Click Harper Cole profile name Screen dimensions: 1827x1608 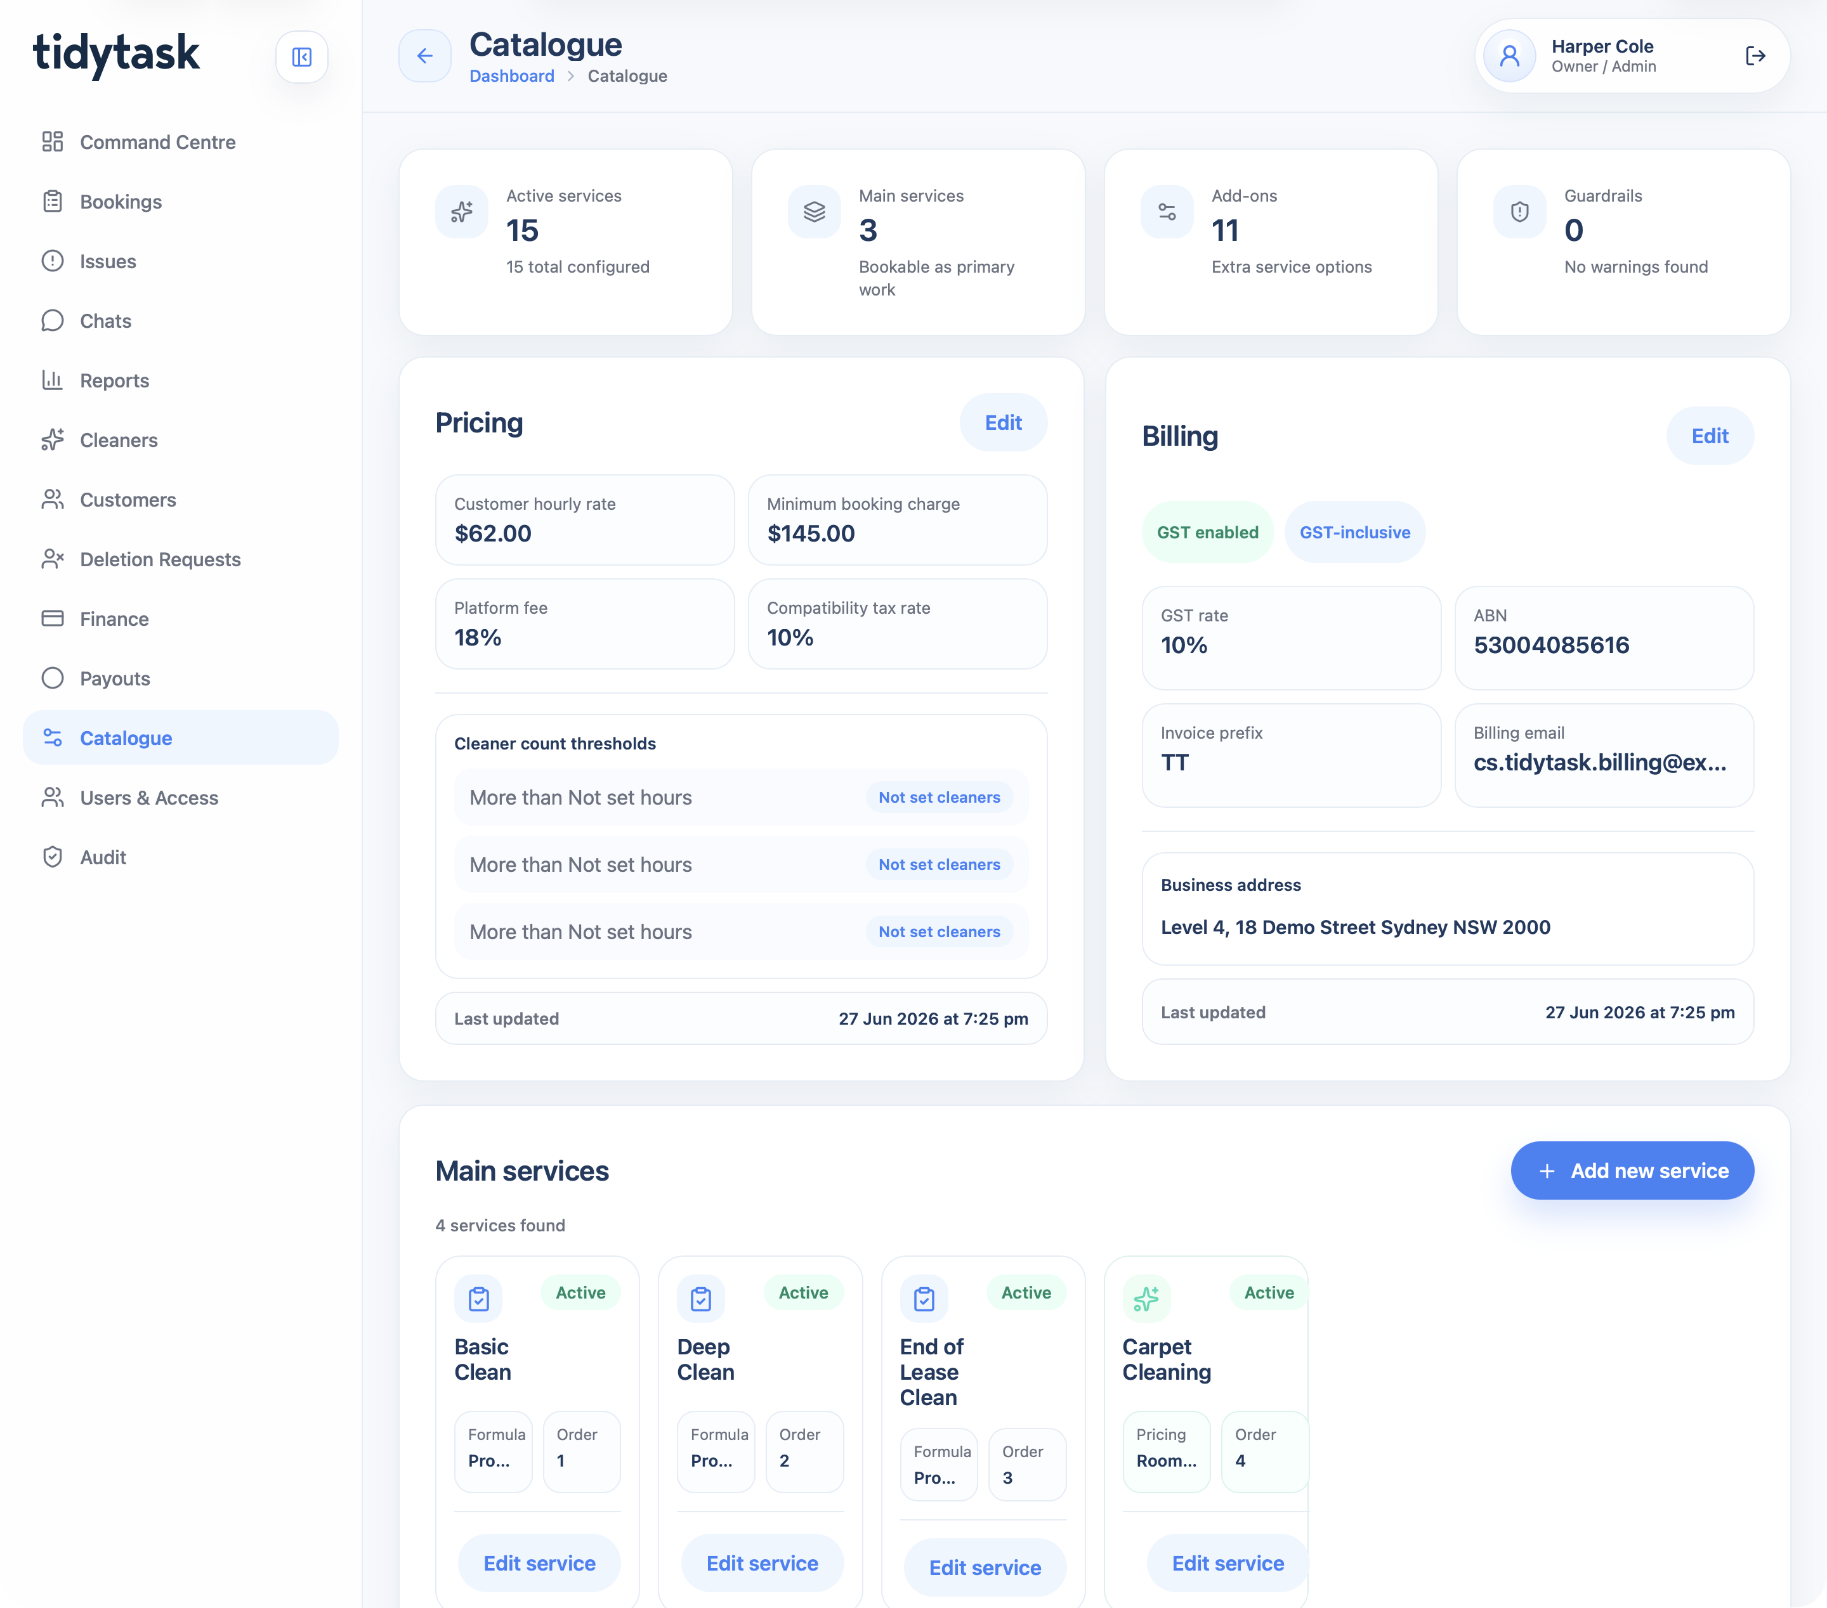pyautogui.click(x=1602, y=46)
